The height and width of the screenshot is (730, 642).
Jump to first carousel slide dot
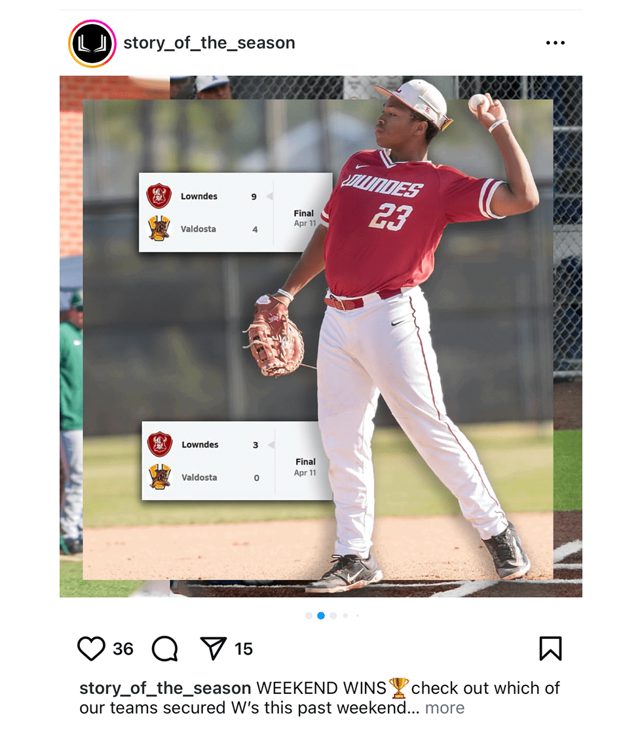click(309, 615)
